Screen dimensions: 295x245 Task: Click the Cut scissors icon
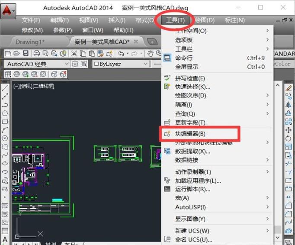(74, 54)
